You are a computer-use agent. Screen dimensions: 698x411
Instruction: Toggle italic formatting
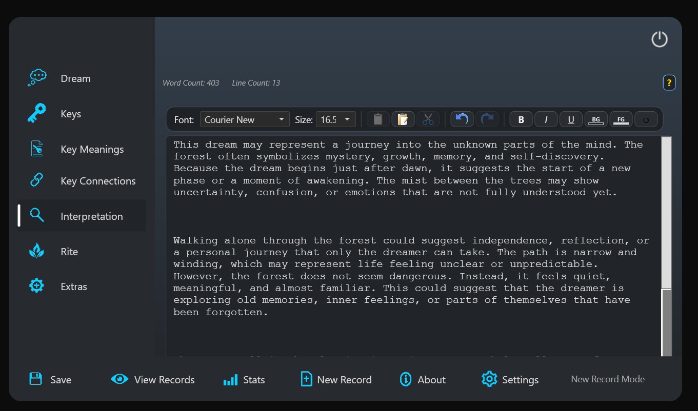click(546, 119)
